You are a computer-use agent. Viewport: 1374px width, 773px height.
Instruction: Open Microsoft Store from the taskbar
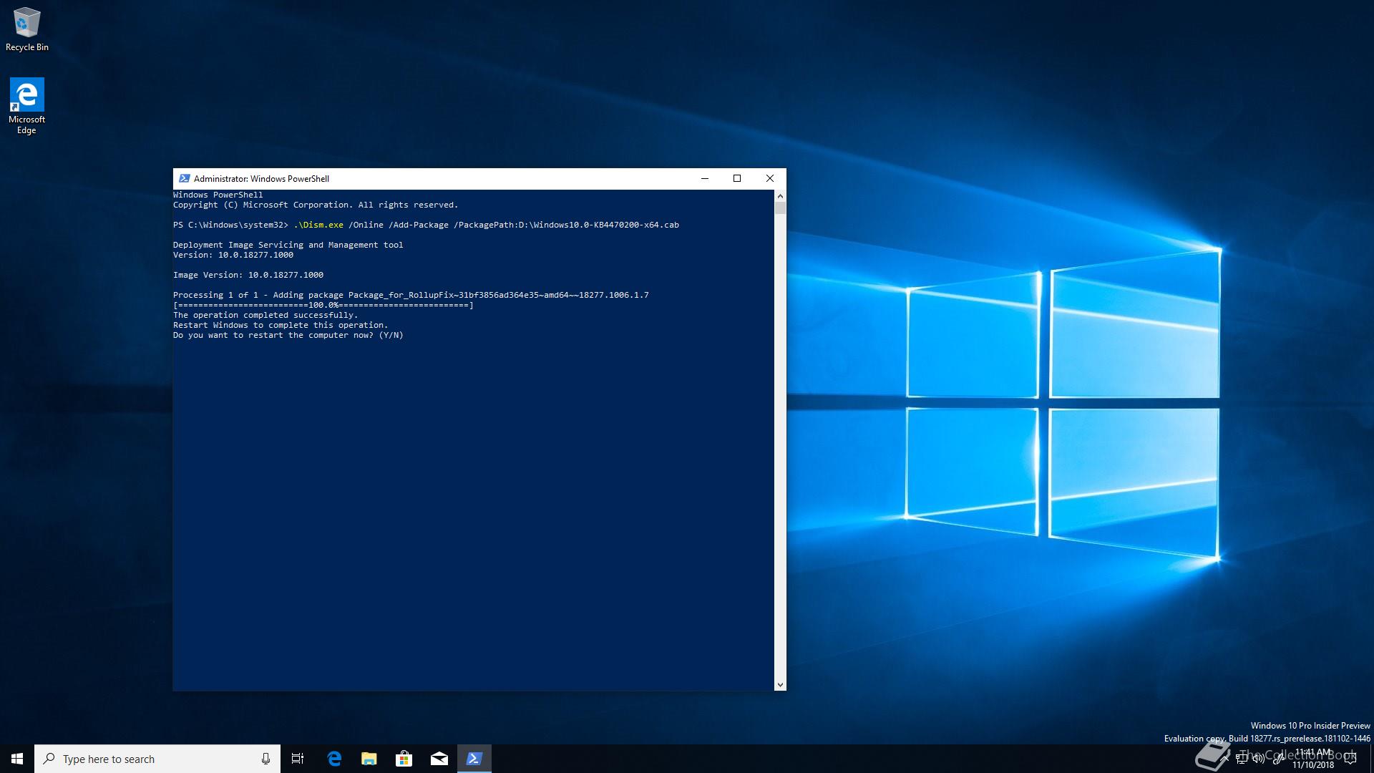(404, 759)
